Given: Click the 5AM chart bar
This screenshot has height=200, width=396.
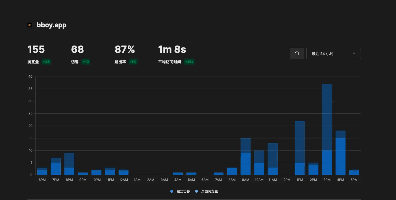Looking at the screenshot, I should click(191, 174).
